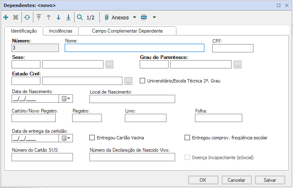Open Data de entrega da certidão calendar
The width and height of the screenshot is (293, 188).
coord(66,138)
